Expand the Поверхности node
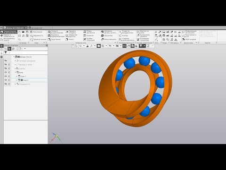Image resolution: width=226 pixels, height=170 pixels. click(x=15, y=84)
